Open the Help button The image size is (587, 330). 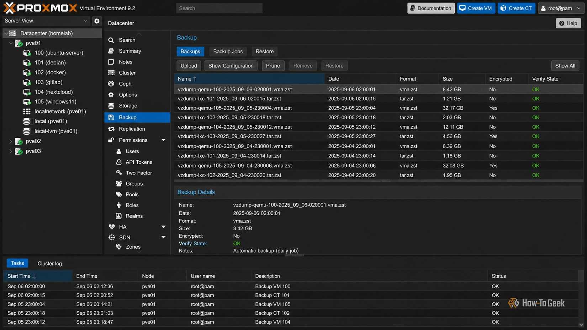point(568,23)
